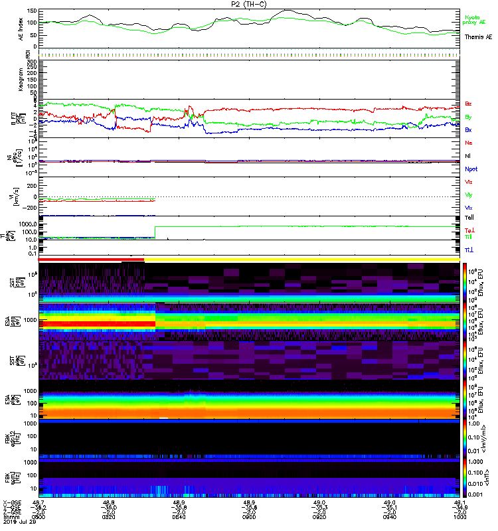Click the -200 tick on Vi axis

pyautogui.click(x=29, y=208)
